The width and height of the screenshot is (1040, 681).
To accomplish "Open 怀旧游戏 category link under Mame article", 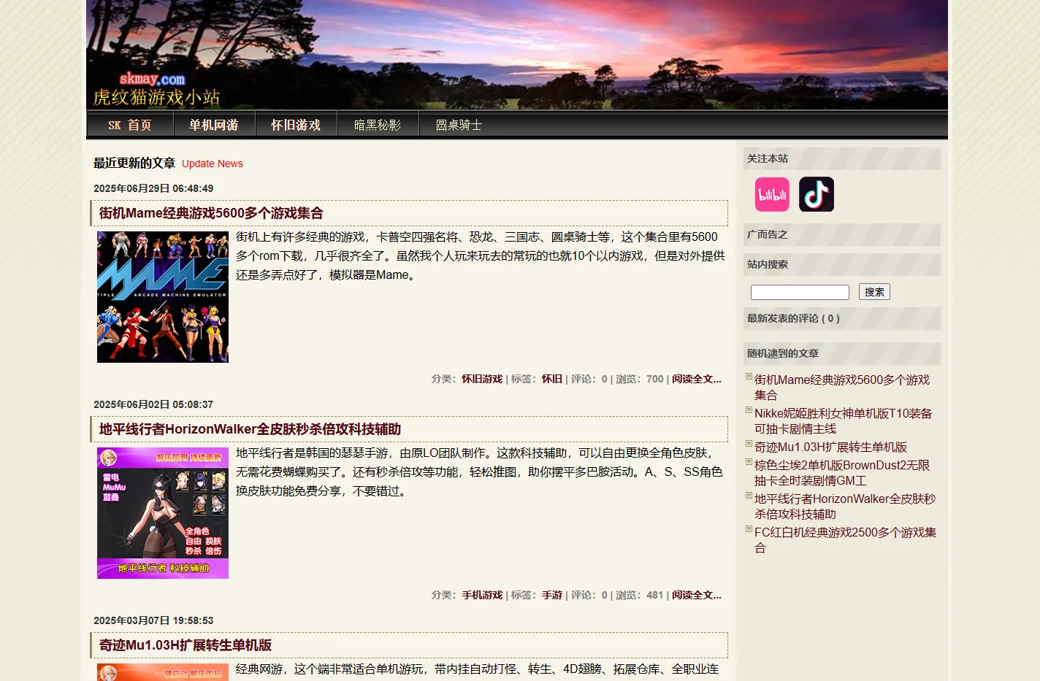I will click(x=482, y=380).
